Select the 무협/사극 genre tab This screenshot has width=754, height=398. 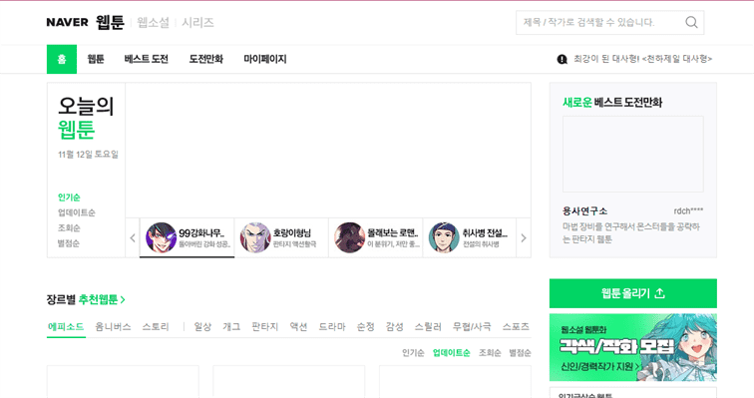click(x=472, y=327)
